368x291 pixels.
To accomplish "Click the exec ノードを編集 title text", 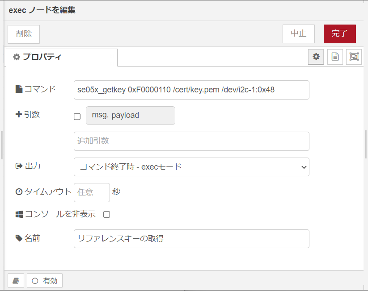I will click(x=42, y=10).
